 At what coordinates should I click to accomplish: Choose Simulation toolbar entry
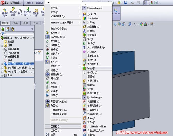pos(93,18)
